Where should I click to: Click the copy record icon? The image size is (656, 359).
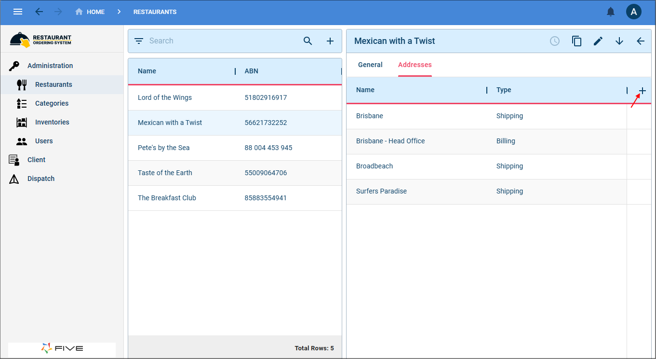[576, 41]
